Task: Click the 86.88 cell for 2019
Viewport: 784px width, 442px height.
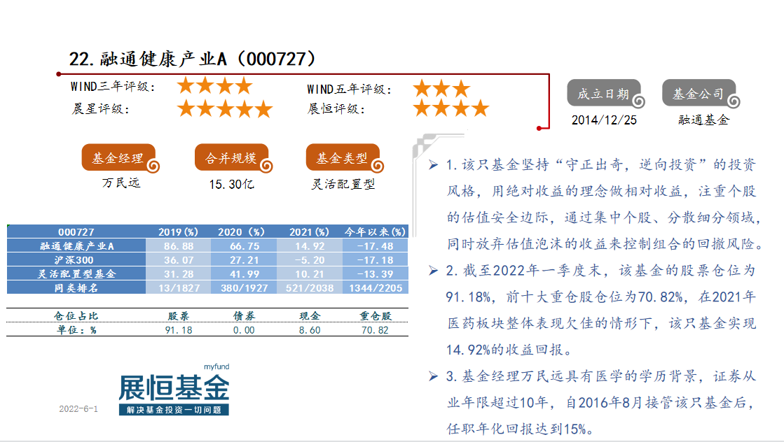Action: [178, 246]
